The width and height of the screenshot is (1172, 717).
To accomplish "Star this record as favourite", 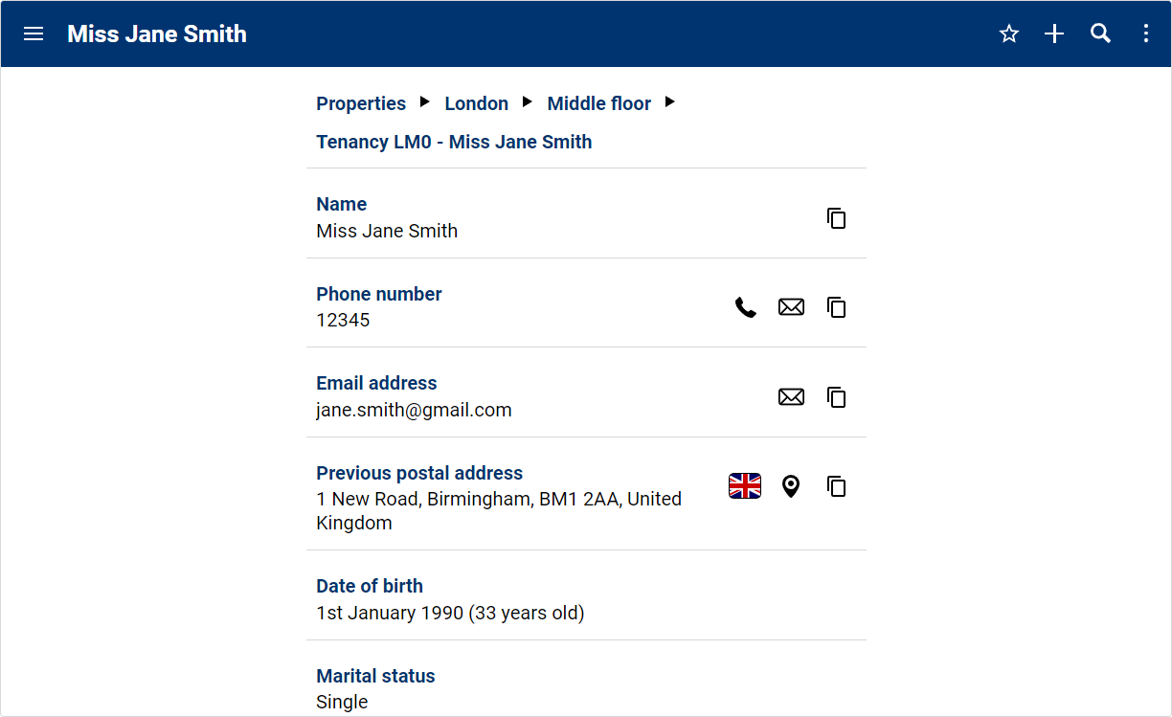I will [x=1009, y=34].
